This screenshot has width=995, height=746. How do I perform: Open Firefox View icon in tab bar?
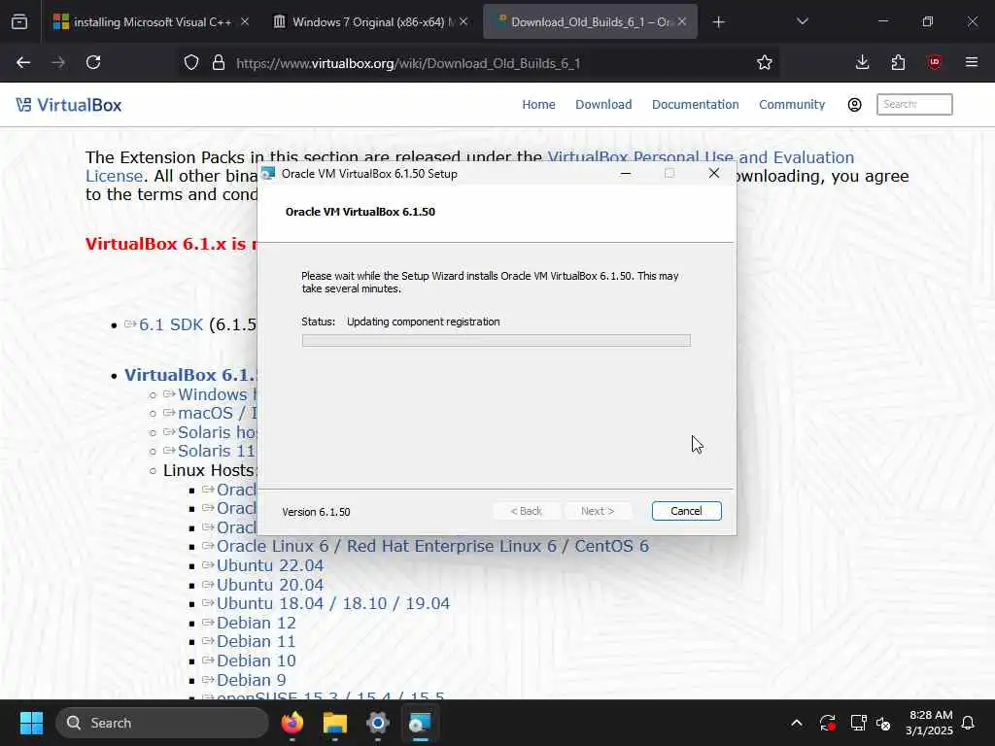coord(19,22)
